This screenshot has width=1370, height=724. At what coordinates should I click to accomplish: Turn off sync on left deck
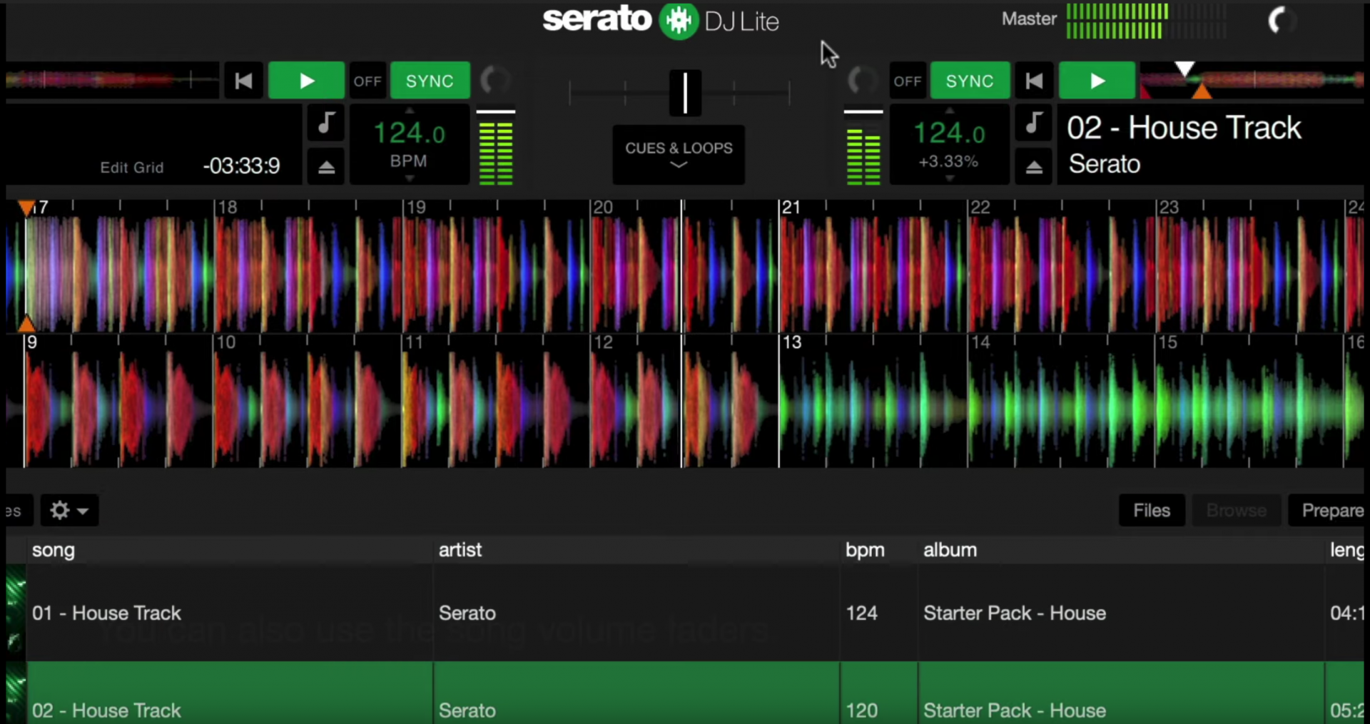point(367,81)
